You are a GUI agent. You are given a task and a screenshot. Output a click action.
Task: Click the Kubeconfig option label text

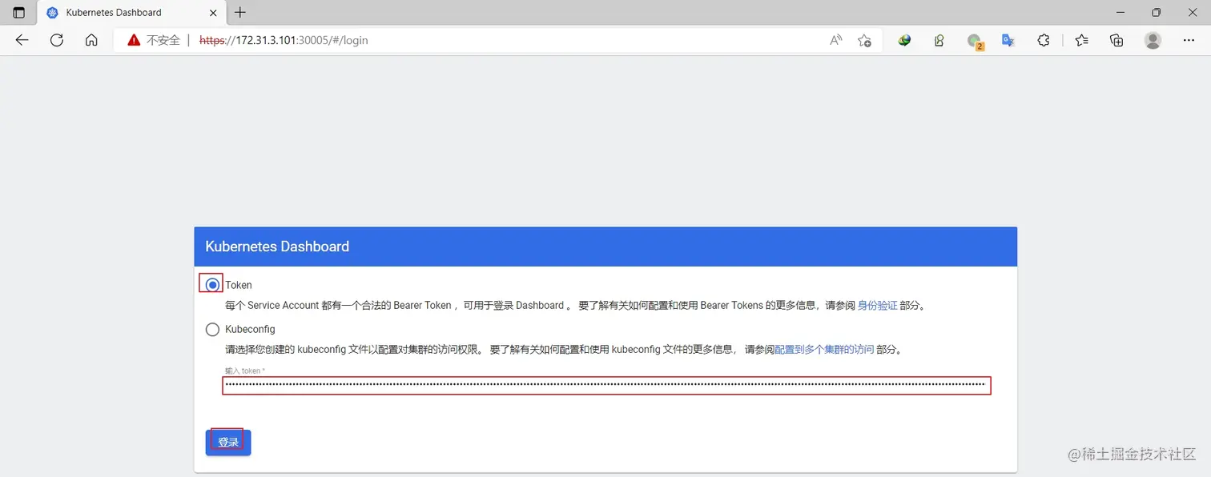click(x=250, y=329)
